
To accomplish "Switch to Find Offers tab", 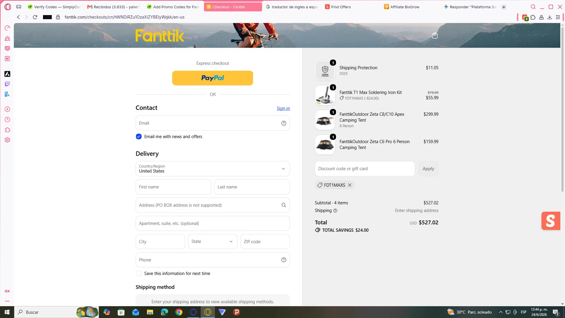I will (x=351, y=7).
